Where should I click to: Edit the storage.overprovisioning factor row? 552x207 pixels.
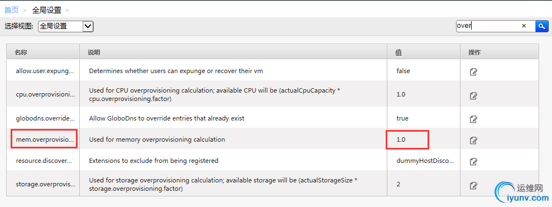tap(473, 185)
